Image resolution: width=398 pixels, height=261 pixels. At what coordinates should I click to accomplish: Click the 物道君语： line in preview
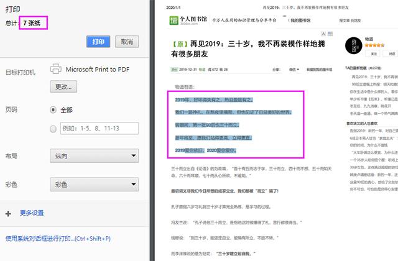(x=185, y=87)
